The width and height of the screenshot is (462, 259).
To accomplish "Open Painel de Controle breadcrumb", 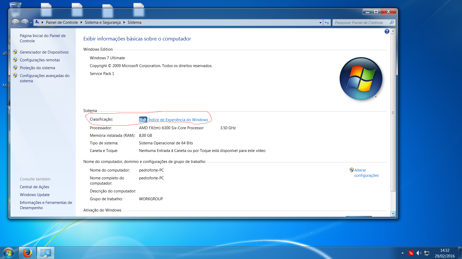I will [x=62, y=22].
